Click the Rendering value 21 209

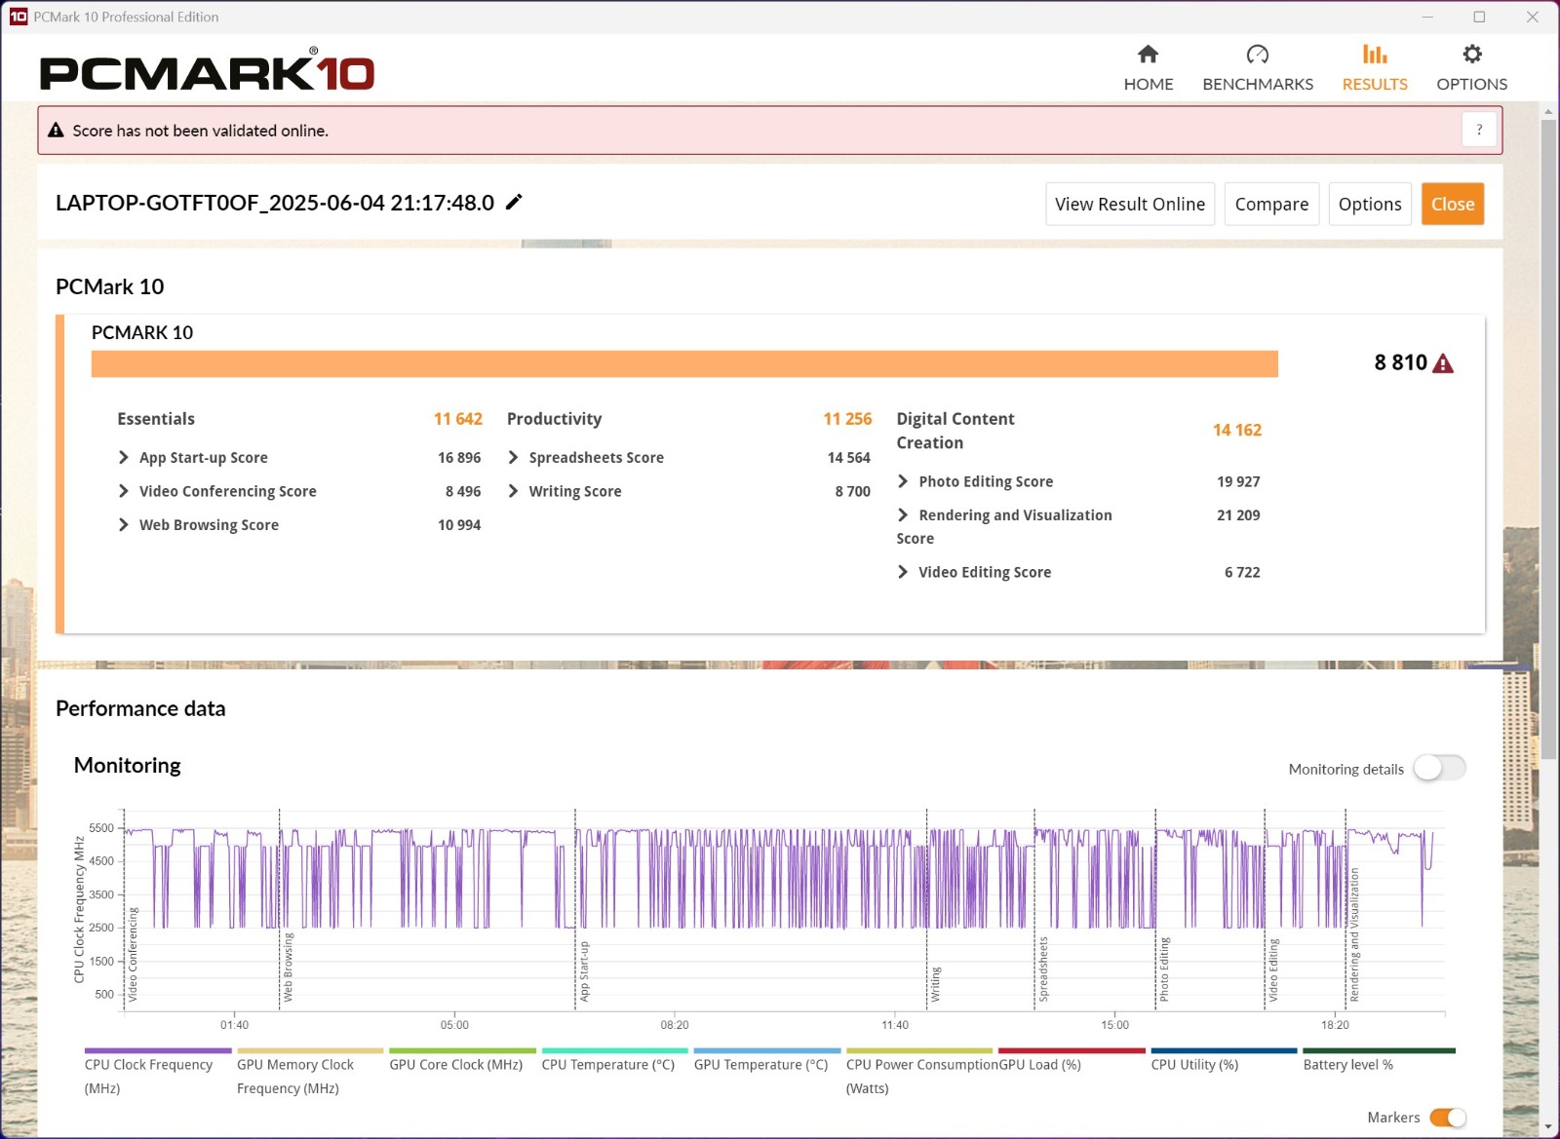coord(1238,514)
